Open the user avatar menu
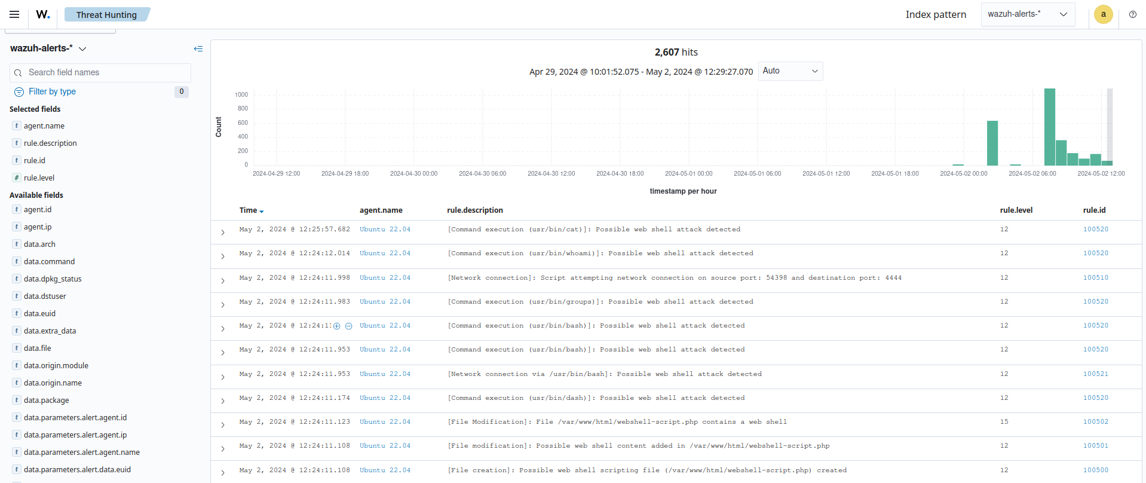The width and height of the screenshot is (1146, 483). coord(1103,14)
